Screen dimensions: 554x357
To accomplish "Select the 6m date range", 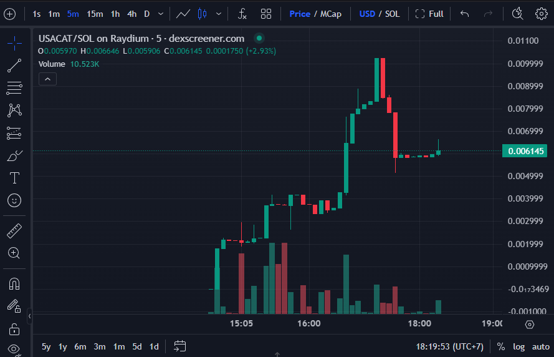I will point(80,347).
